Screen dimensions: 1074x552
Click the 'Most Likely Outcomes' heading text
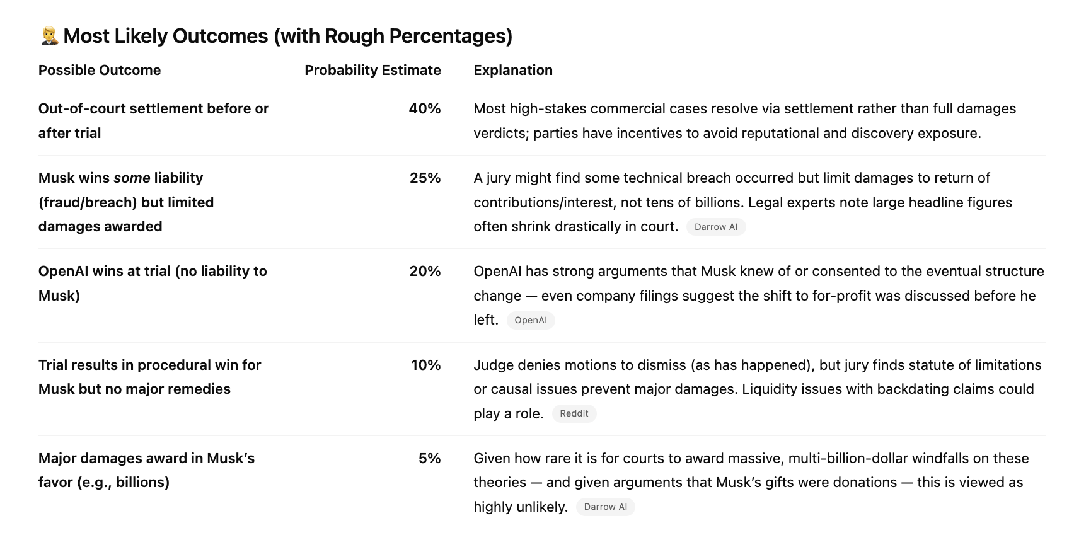coord(287,37)
